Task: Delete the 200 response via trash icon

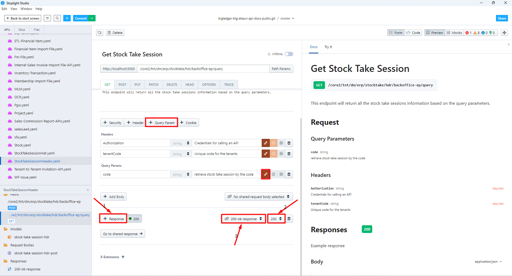Action: click(x=289, y=219)
